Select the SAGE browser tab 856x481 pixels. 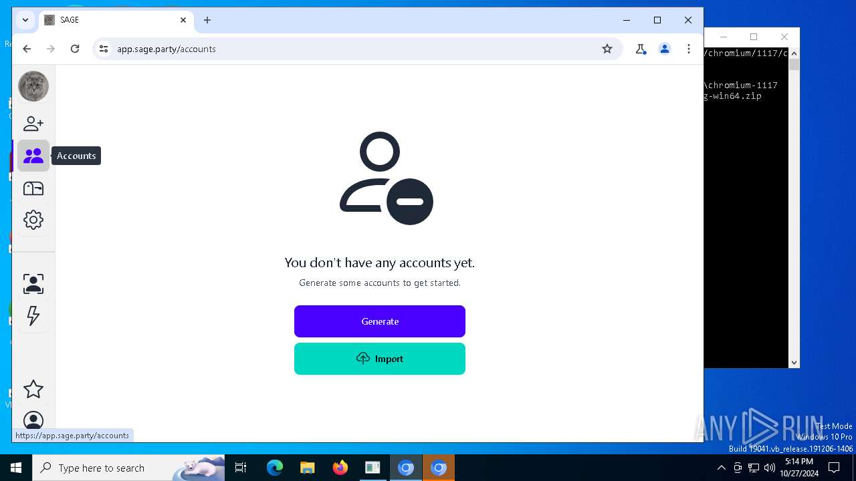116,20
